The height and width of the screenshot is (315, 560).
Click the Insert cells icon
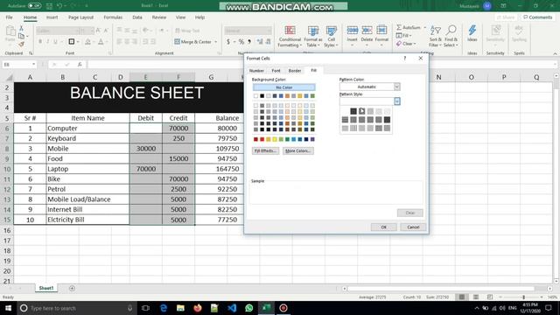[x=352, y=31]
